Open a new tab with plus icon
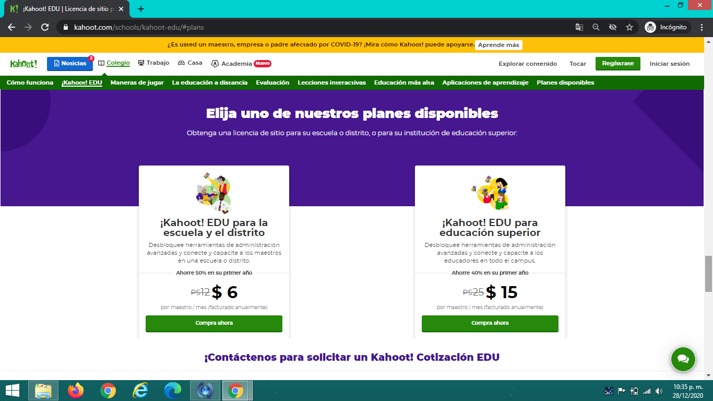713x401 pixels. click(140, 9)
